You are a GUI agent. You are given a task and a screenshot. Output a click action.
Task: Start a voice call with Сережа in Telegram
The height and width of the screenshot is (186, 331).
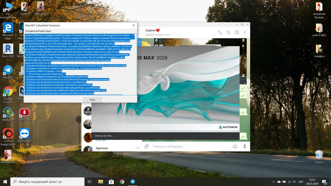[x=220, y=32]
